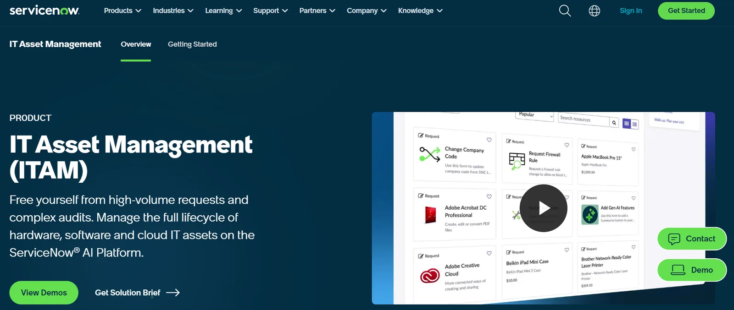Image resolution: width=734 pixels, height=310 pixels.
Task: Favorite the Adobe Acrobat DC Professional heart
Action: 489,196
